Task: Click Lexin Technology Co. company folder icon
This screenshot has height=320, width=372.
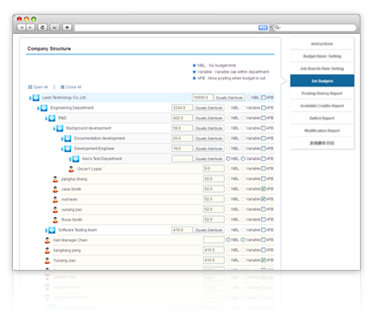Action: pyautogui.click(x=36, y=98)
